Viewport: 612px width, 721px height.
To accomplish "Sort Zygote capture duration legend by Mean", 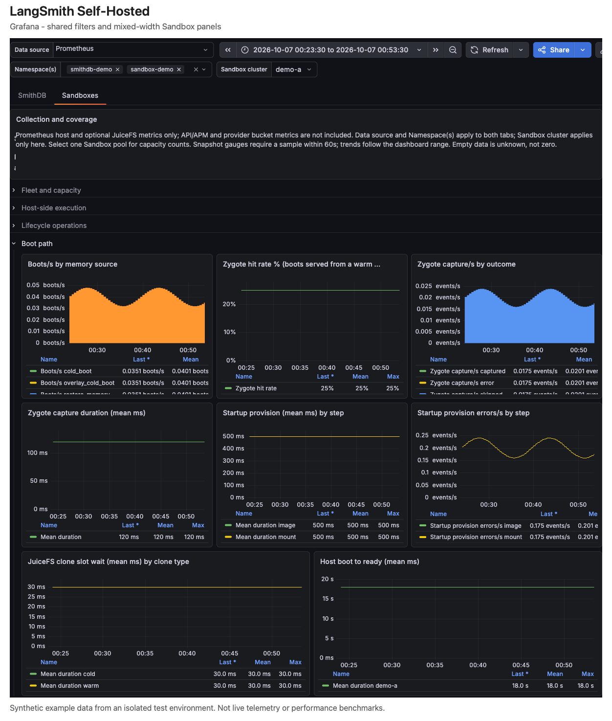I will [165, 525].
